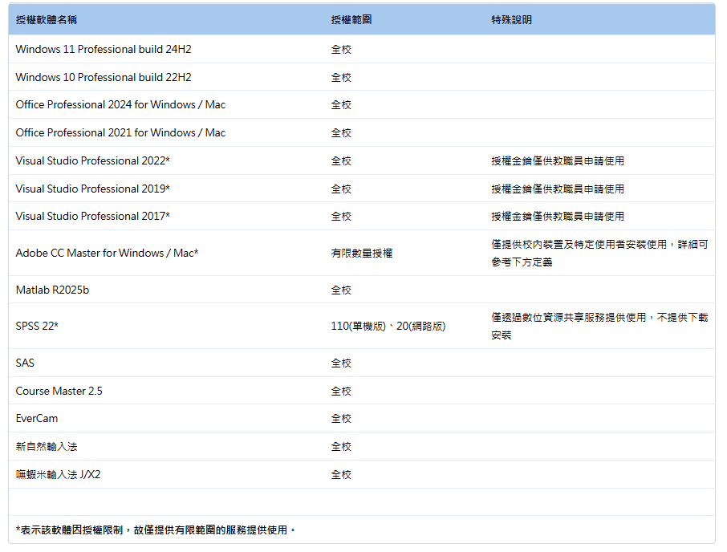
Task: Click 全校 in the 新自然輸入法 row
Action: (x=341, y=447)
